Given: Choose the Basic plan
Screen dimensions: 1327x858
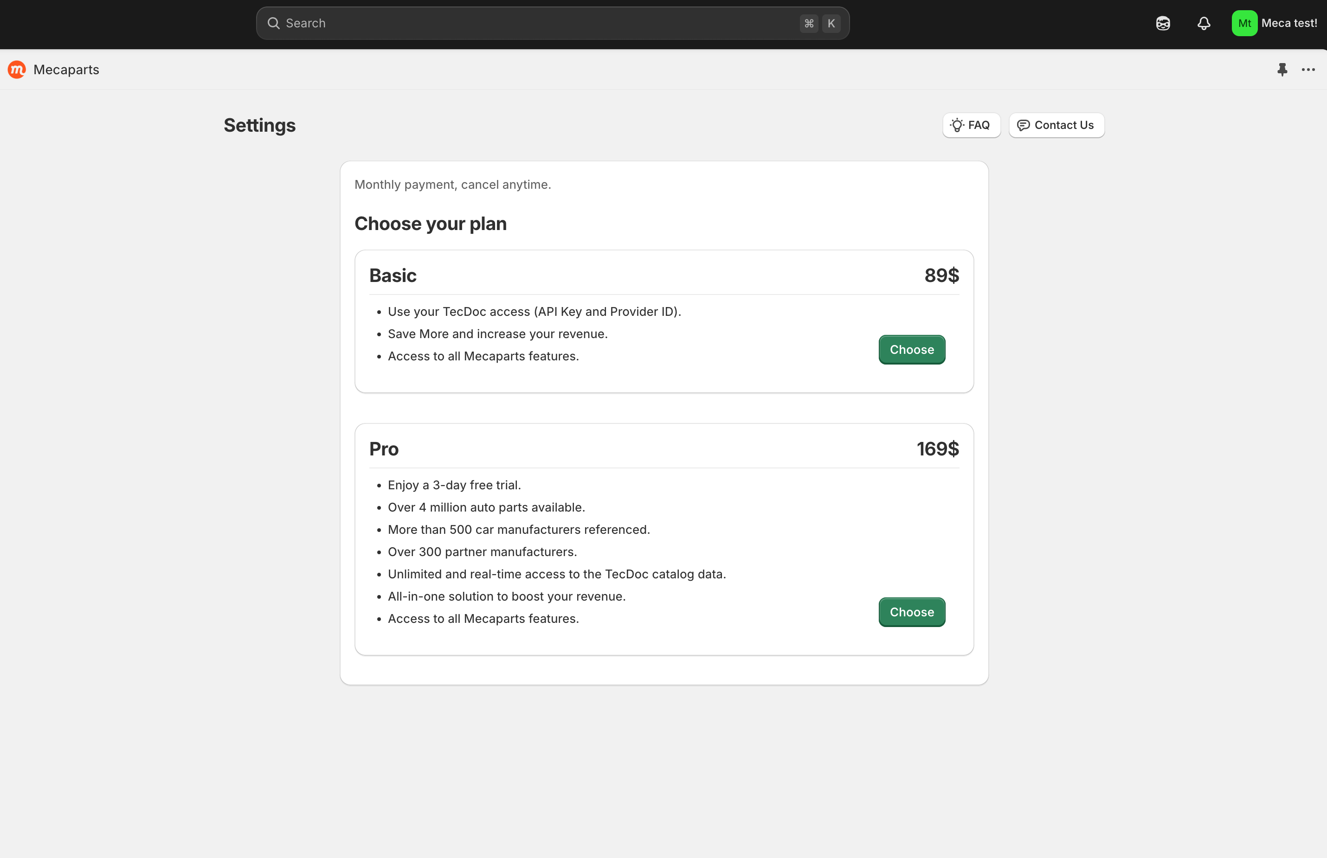Looking at the screenshot, I should 912,350.
